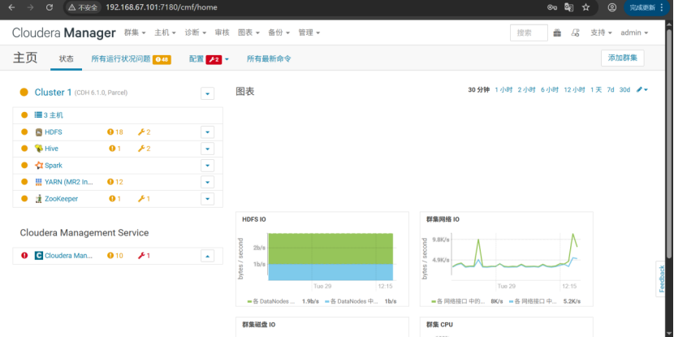The height and width of the screenshot is (337, 674).
Task: Open running commands icon beside search
Action: click(575, 32)
